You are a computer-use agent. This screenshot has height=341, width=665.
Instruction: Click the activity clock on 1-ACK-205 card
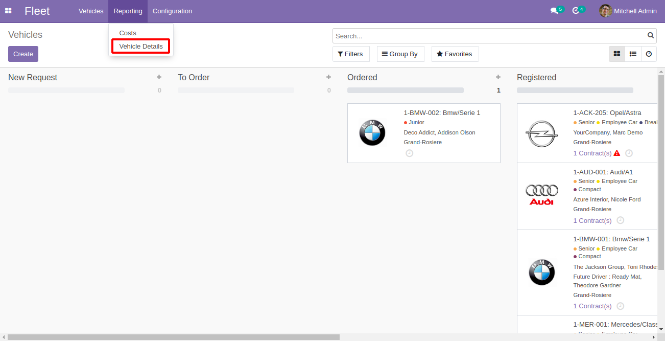tap(629, 153)
